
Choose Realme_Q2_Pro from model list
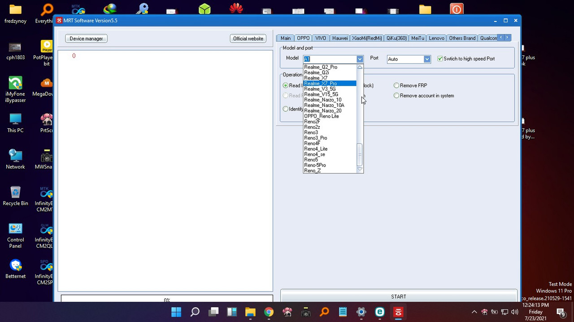(x=330, y=67)
